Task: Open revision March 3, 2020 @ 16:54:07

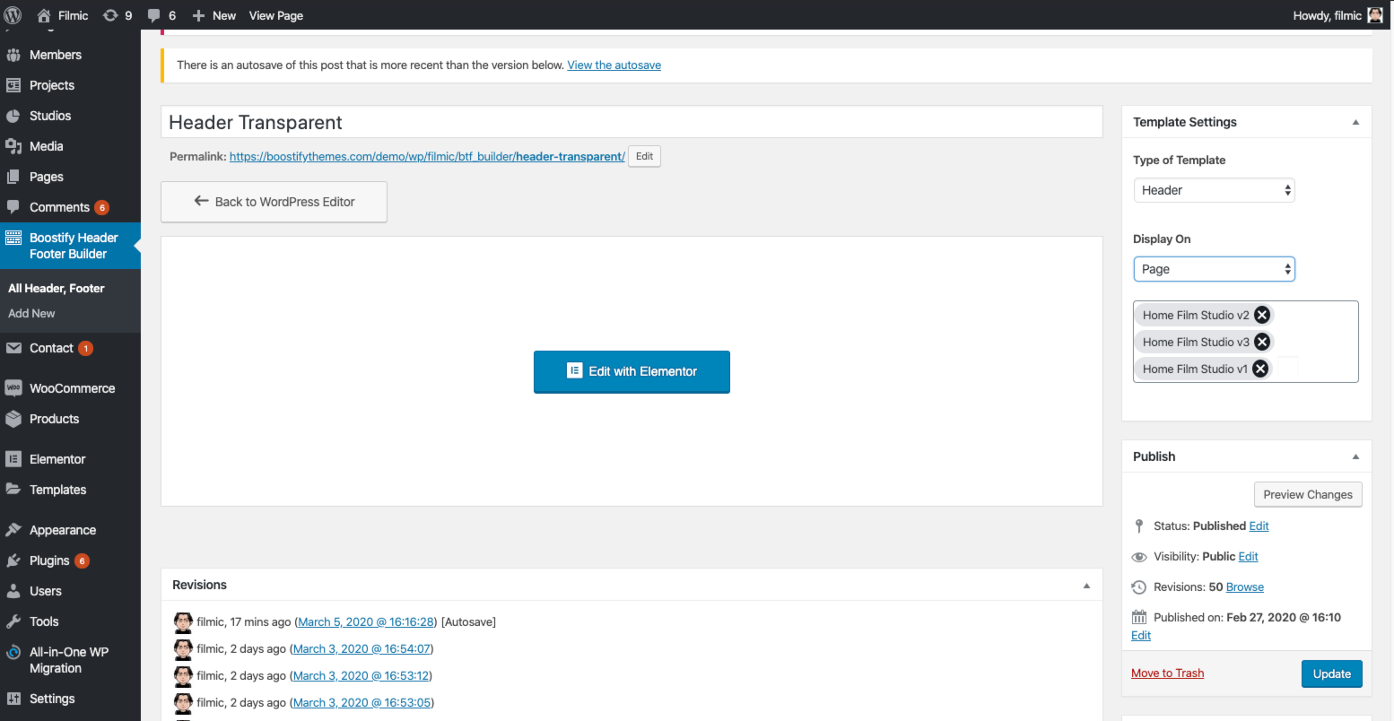Action: (362, 648)
